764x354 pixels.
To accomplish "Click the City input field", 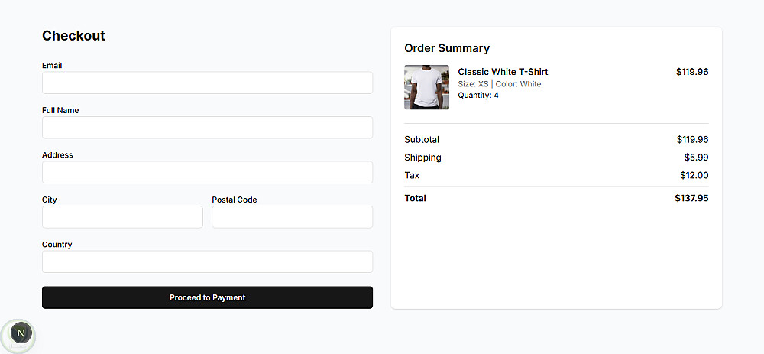I will click(x=122, y=217).
